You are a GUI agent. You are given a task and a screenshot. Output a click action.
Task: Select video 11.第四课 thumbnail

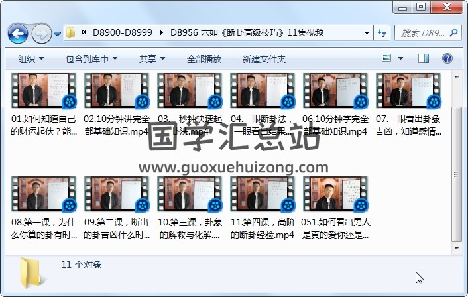tap(263, 194)
